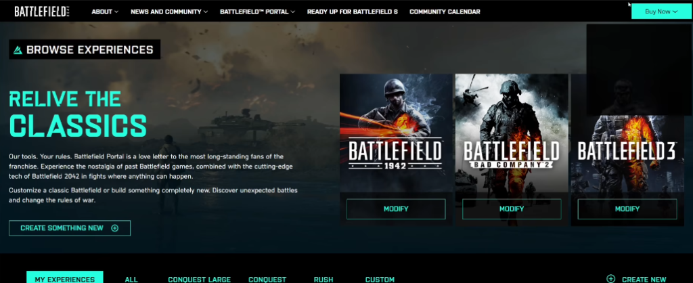The height and width of the screenshot is (283, 693).
Task: Expand News and Community menu
Action: click(x=169, y=12)
